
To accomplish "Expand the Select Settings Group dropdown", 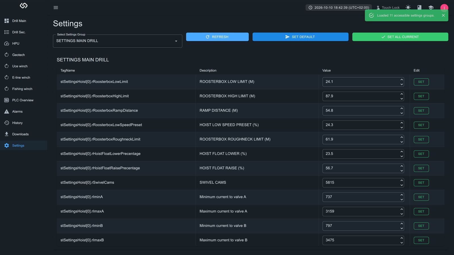I will click(x=117, y=41).
